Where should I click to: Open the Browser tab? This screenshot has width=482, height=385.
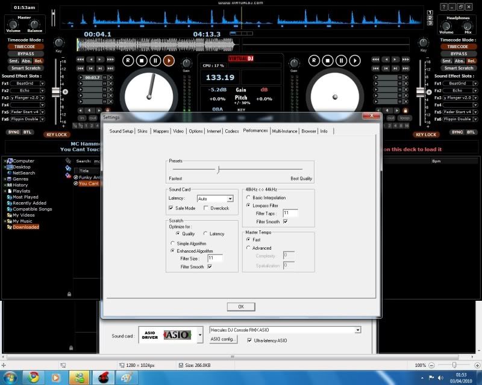click(308, 131)
